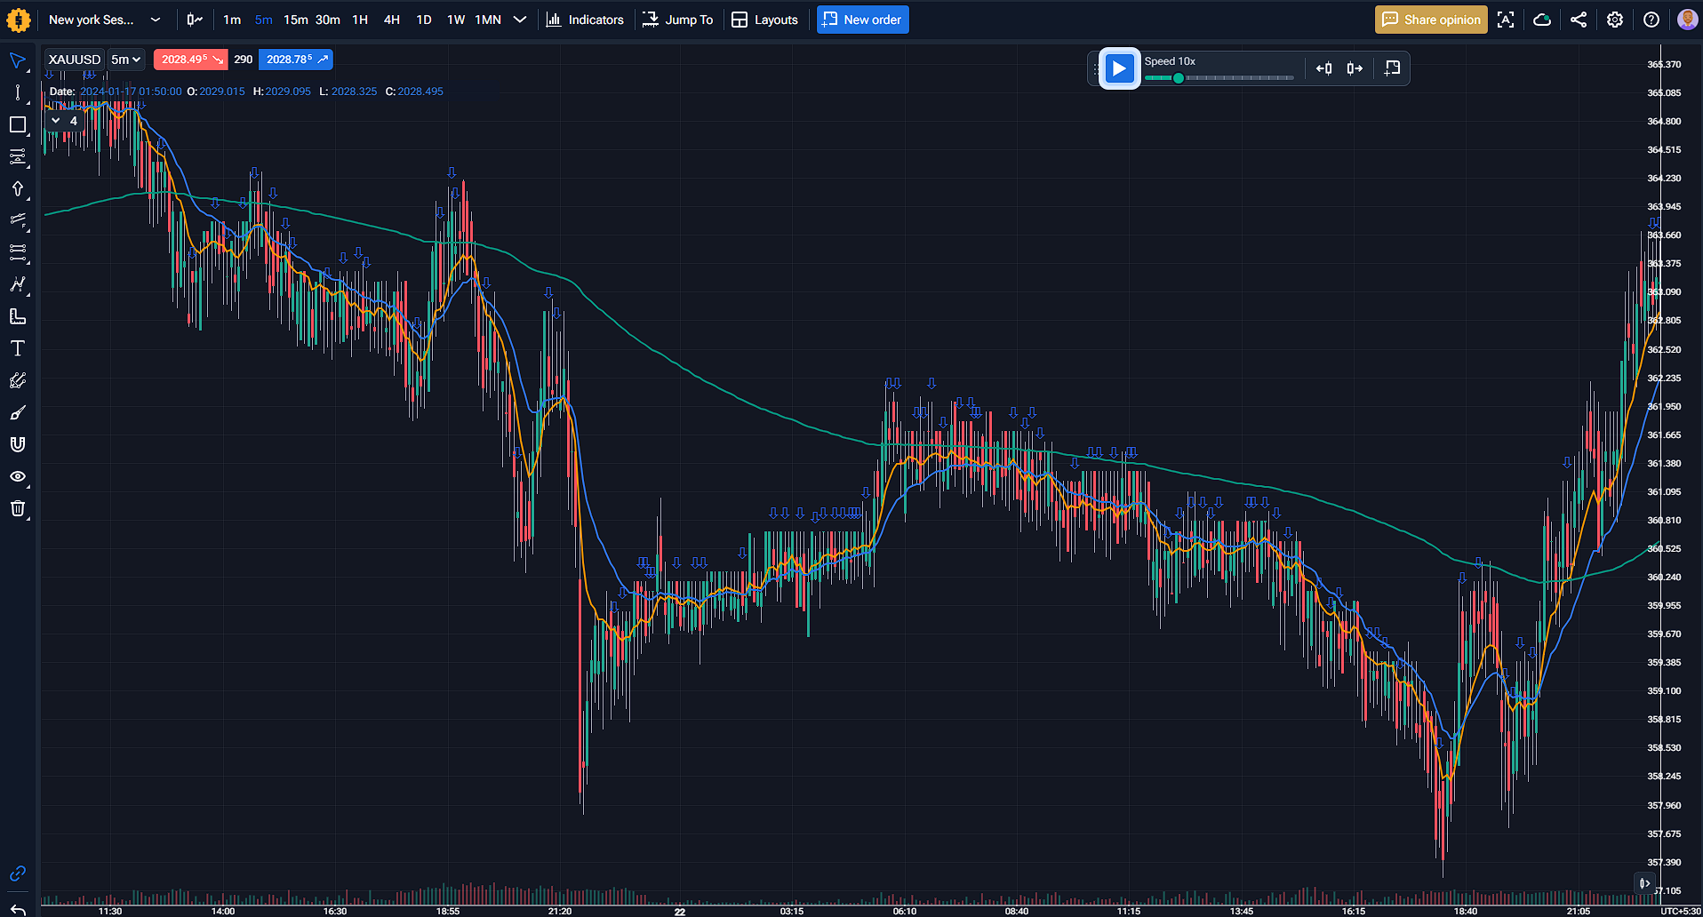1703x917 pixels.
Task: Expand more timeframes chevron after 1MN
Action: click(x=520, y=20)
